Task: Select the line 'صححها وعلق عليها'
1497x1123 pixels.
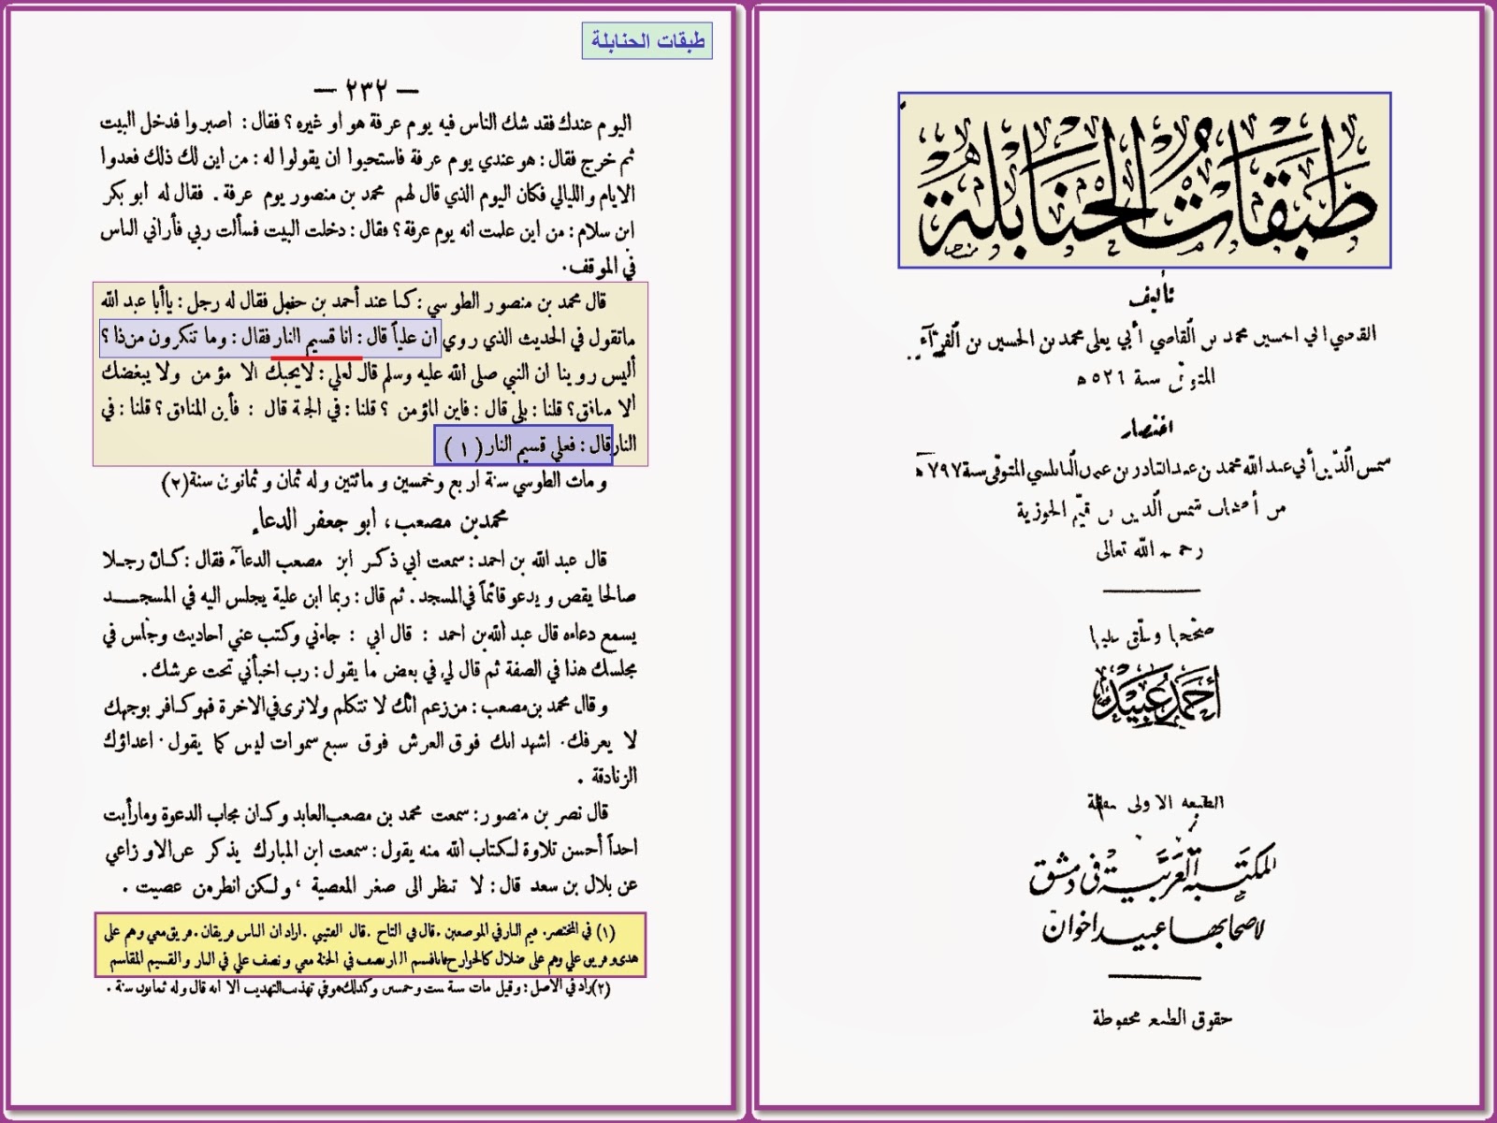Action: point(1152,636)
